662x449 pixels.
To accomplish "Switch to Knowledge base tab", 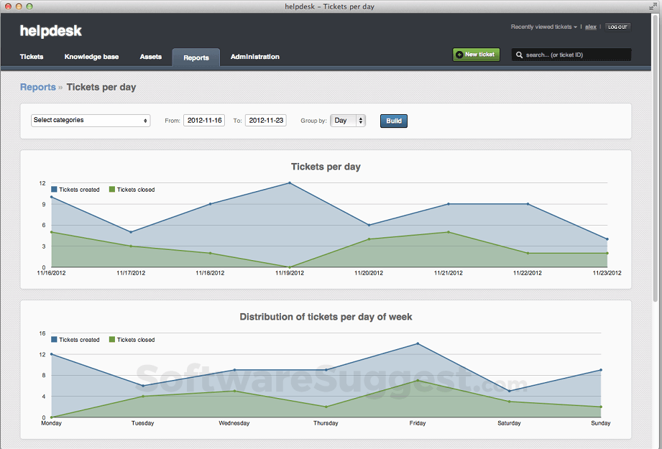I will click(x=91, y=57).
